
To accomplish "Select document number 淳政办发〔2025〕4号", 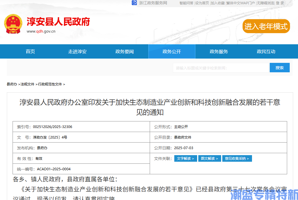I will click(50, 137).
